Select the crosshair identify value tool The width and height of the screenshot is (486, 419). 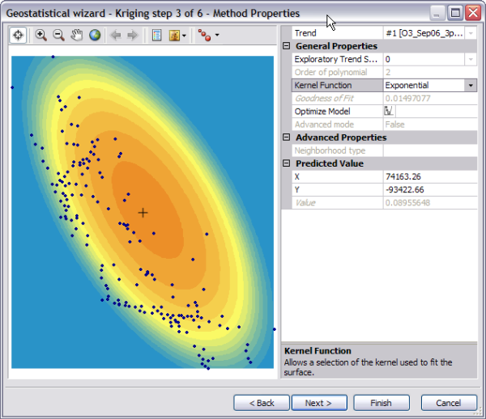pyautogui.click(x=18, y=35)
